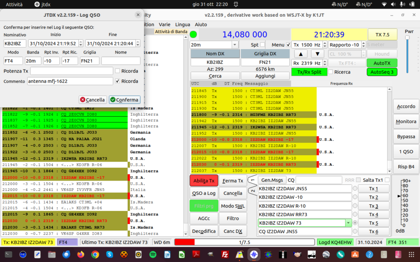Expand the Rapporto -10 spinner

point(363,45)
